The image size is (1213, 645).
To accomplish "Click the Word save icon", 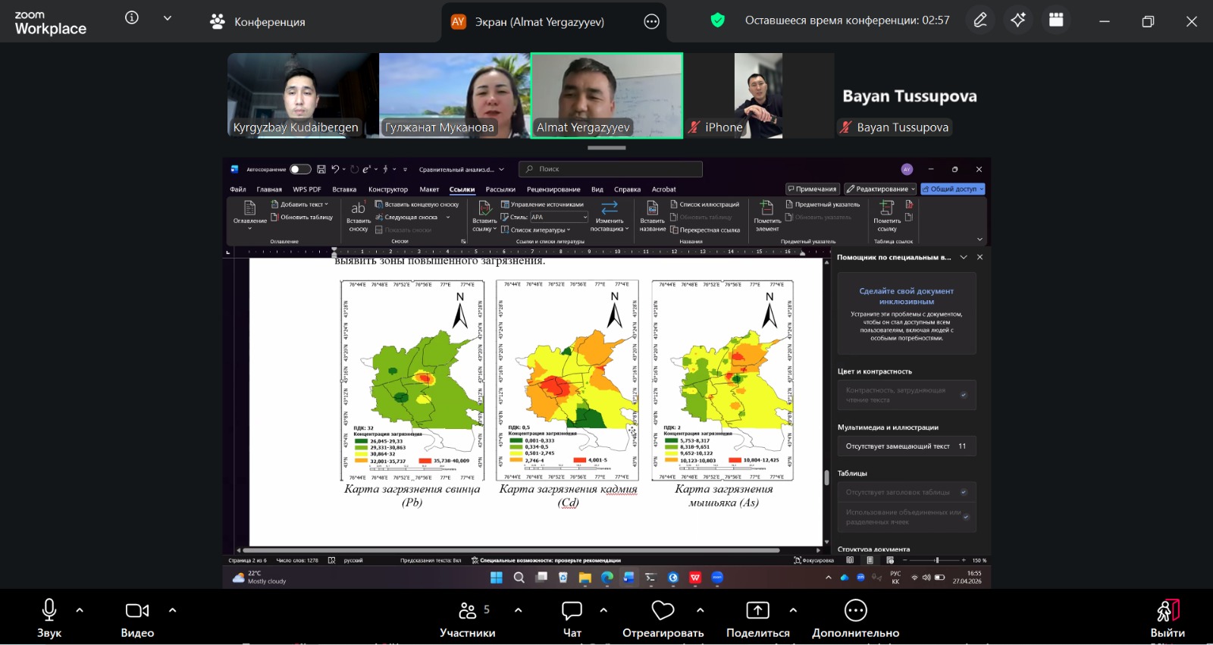I will click(x=321, y=169).
